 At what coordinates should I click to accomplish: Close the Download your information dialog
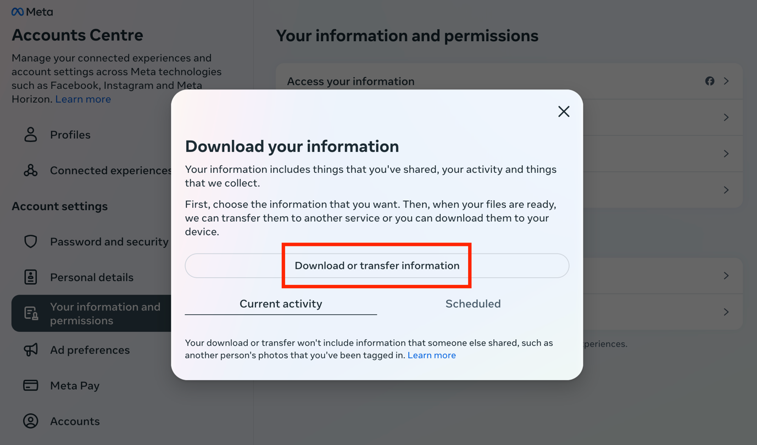click(x=564, y=111)
